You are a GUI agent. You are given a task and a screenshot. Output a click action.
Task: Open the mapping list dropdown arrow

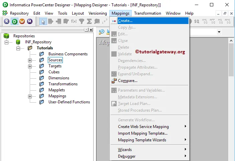[x=219, y=32]
